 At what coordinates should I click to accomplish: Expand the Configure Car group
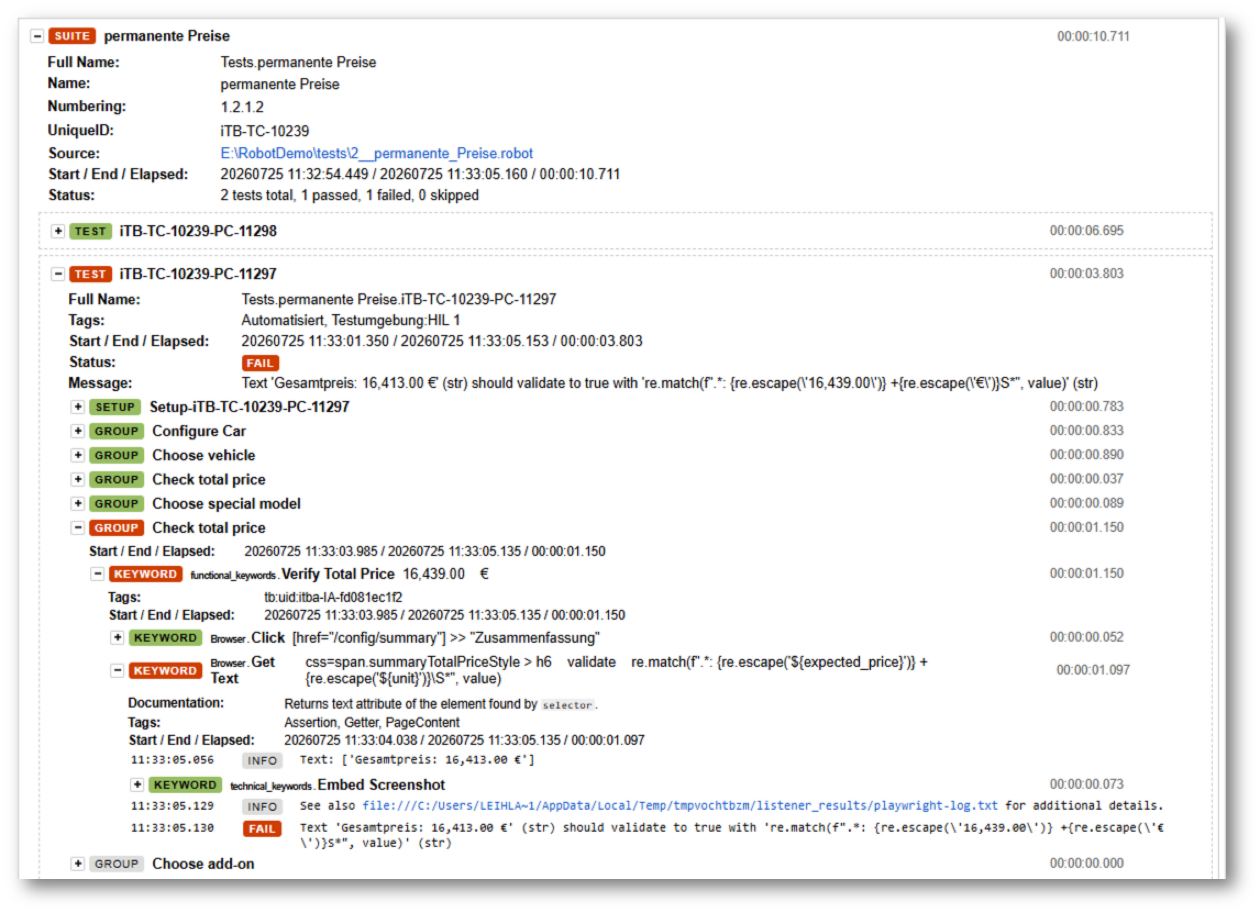tap(78, 431)
